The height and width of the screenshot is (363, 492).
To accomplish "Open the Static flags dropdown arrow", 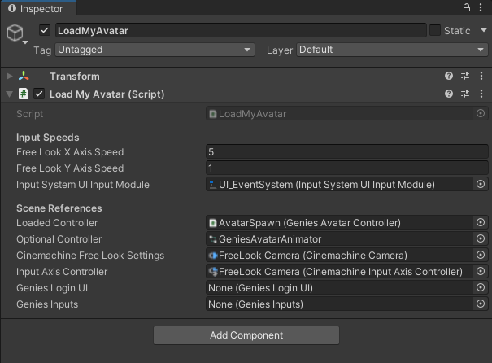I will 484,30.
